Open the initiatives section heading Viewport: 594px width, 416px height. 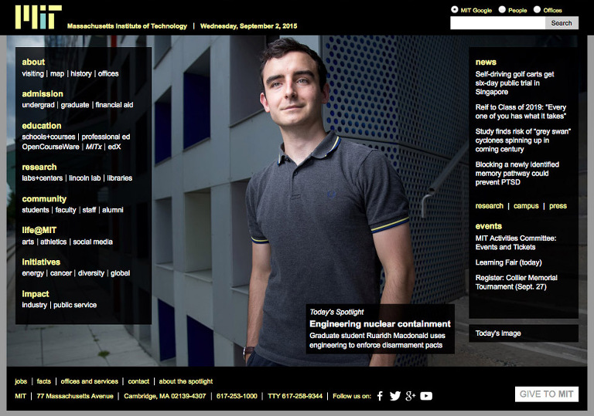tap(41, 262)
